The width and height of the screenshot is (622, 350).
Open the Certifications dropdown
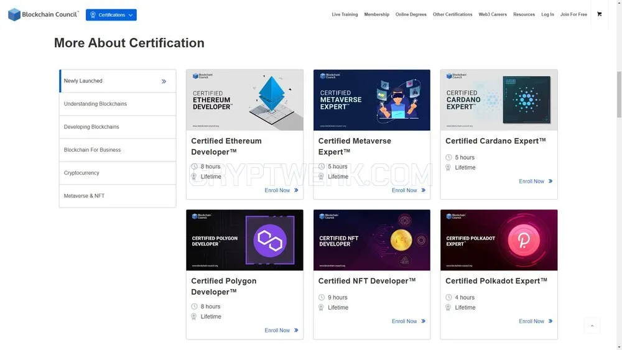click(111, 15)
